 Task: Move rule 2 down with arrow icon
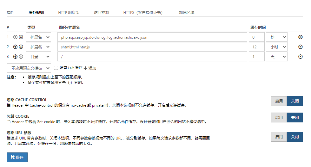[21, 47]
